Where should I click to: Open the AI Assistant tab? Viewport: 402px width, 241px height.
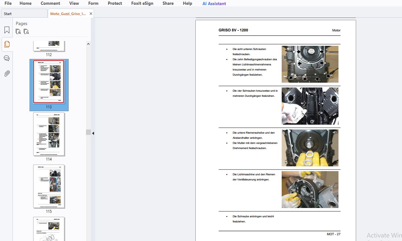[x=214, y=4]
